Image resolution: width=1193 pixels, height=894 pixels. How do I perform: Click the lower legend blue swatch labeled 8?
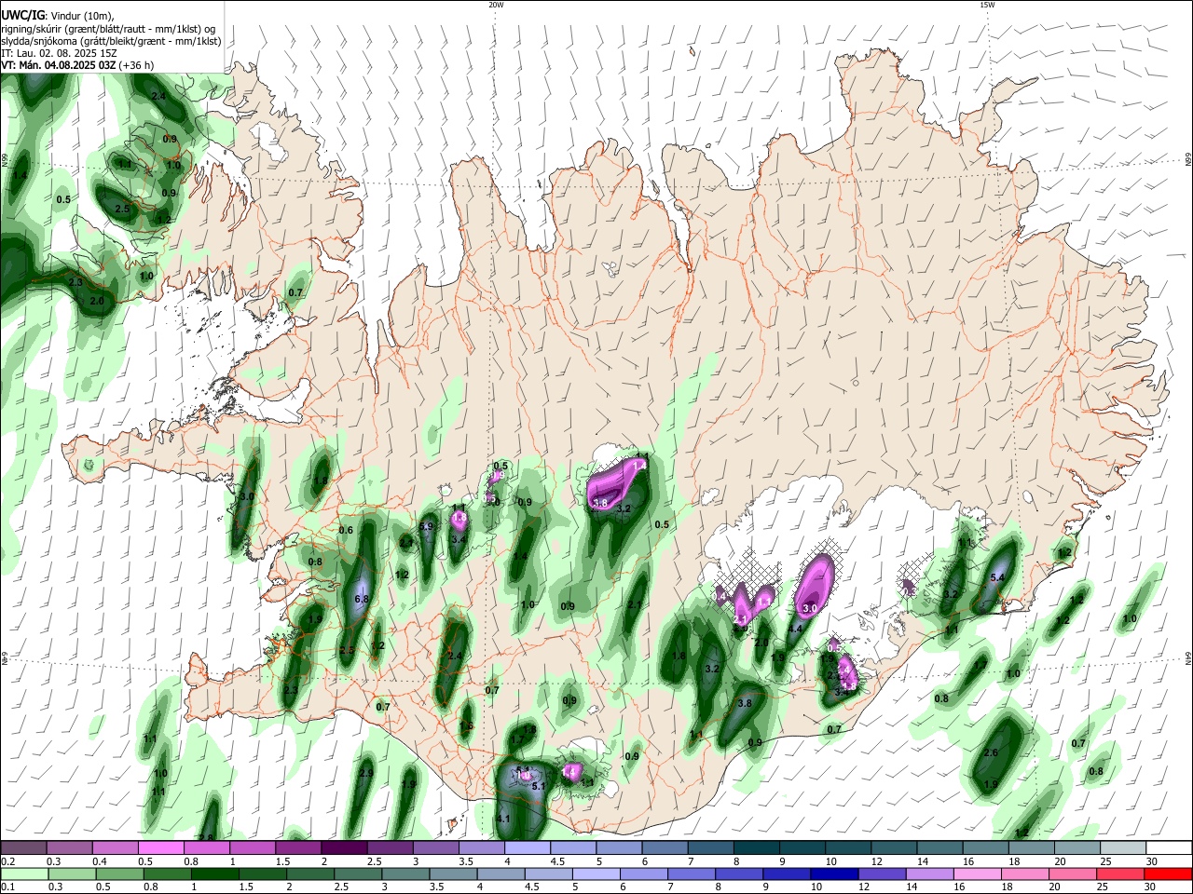point(739,874)
